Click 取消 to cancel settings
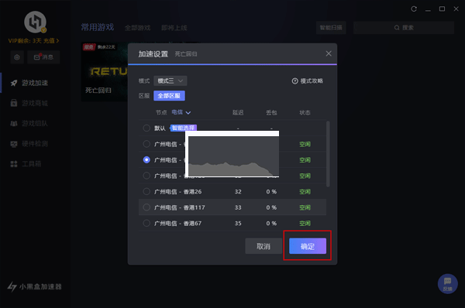The height and width of the screenshot is (308, 465). 263,246
